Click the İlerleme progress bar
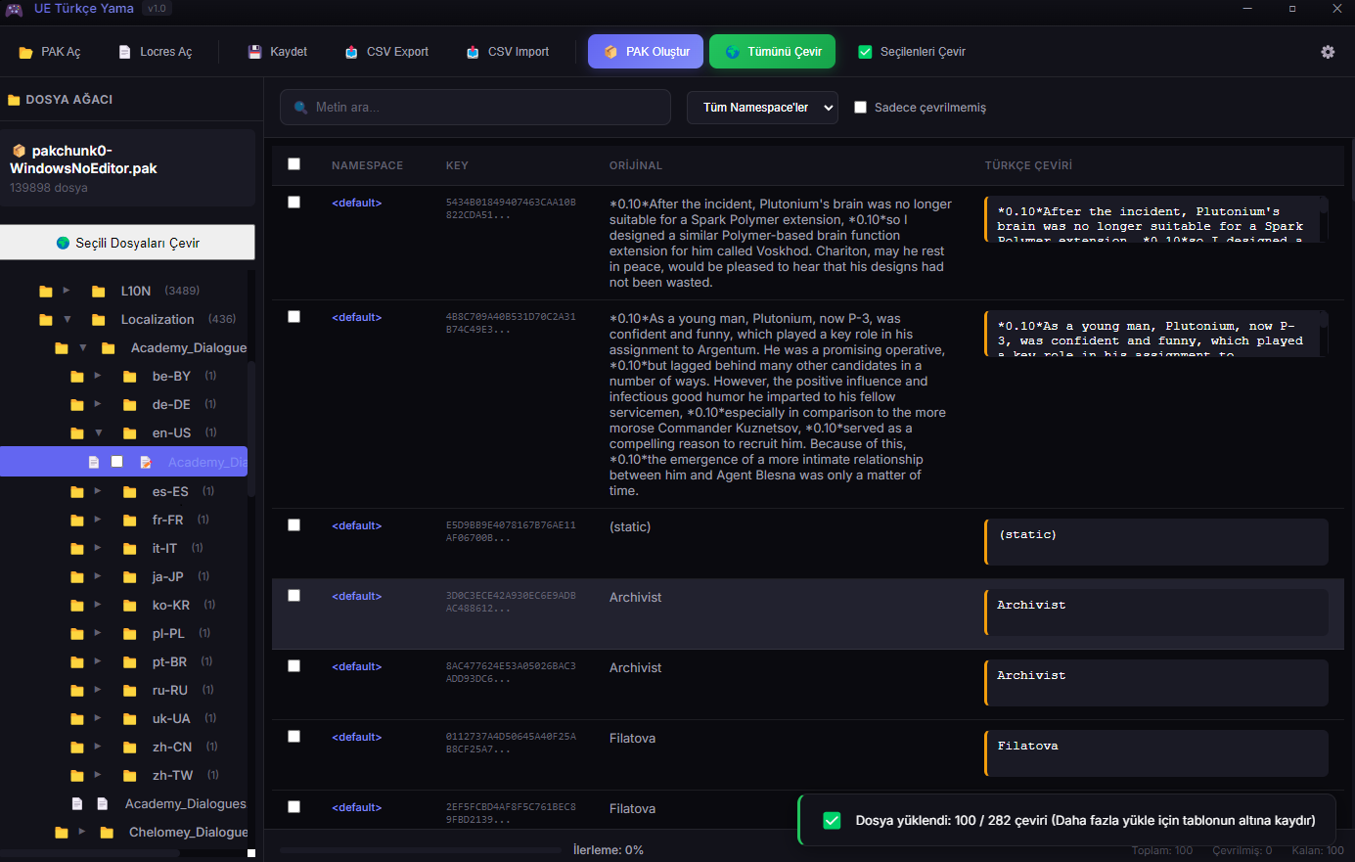Viewport: 1355px width, 862px height. (423, 850)
